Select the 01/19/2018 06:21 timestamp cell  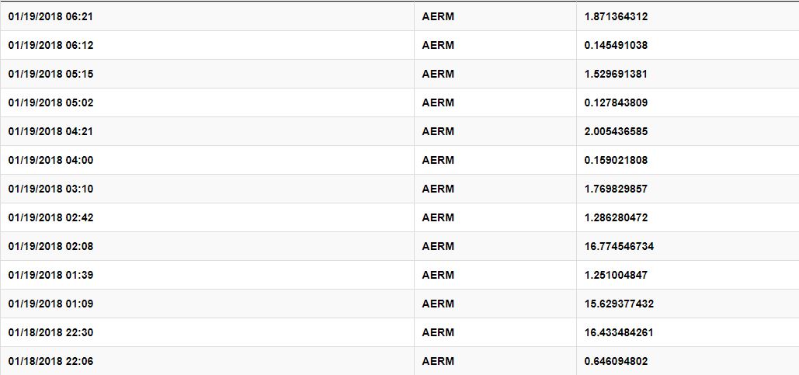(50, 17)
